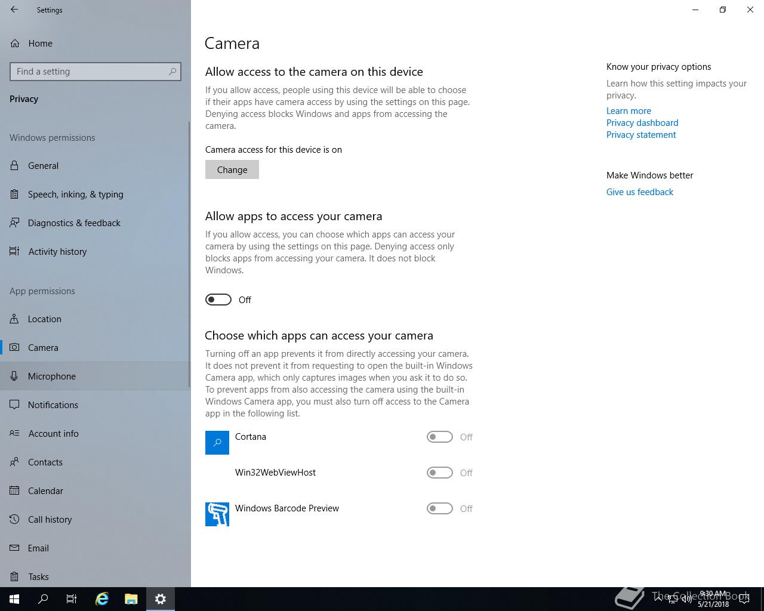This screenshot has width=764, height=611.
Task: Open Notifications privacy page
Action: 95,405
